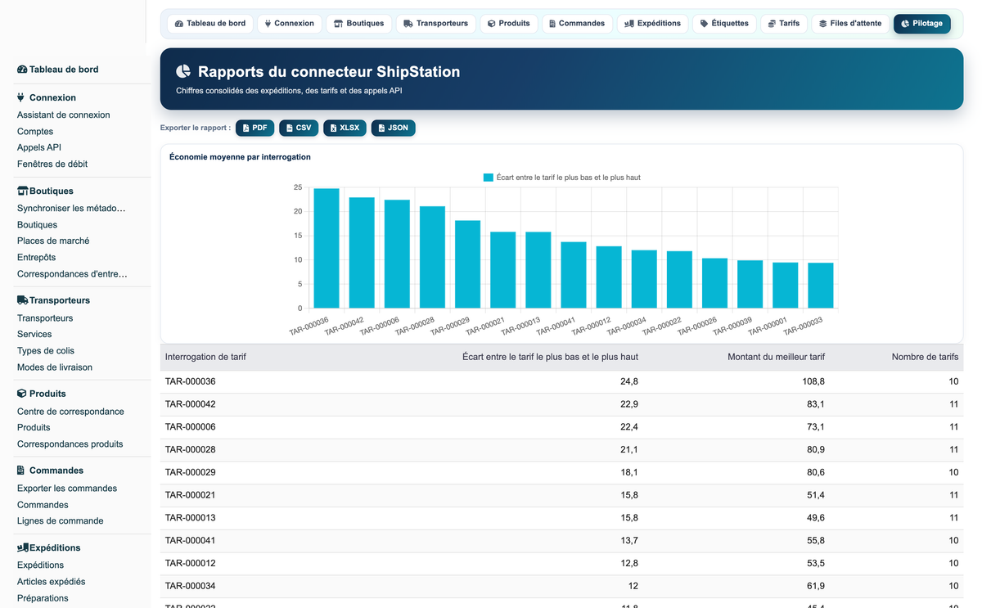Image resolution: width=982 pixels, height=608 pixels.
Task: Click the document icon beside sidebar Commandes
Action: (x=21, y=471)
